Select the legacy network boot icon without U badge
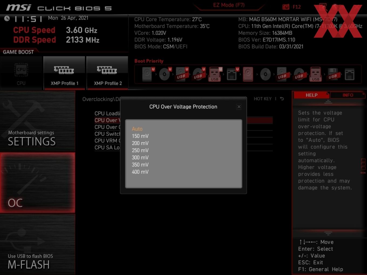This screenshot has width=367, height=275. point(349,74)
